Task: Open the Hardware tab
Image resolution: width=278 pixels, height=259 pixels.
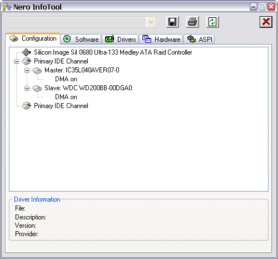Action: (x=161, y=39)
